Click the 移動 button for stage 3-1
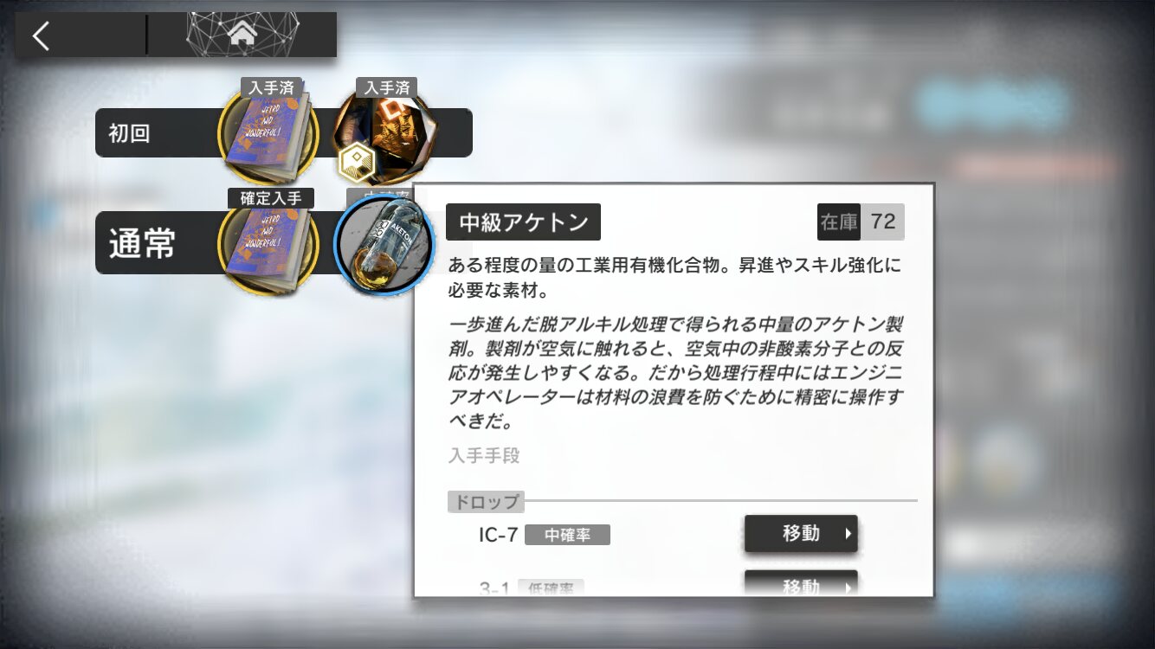Screen dimensions: 1155x649 (x=801, y=584)
